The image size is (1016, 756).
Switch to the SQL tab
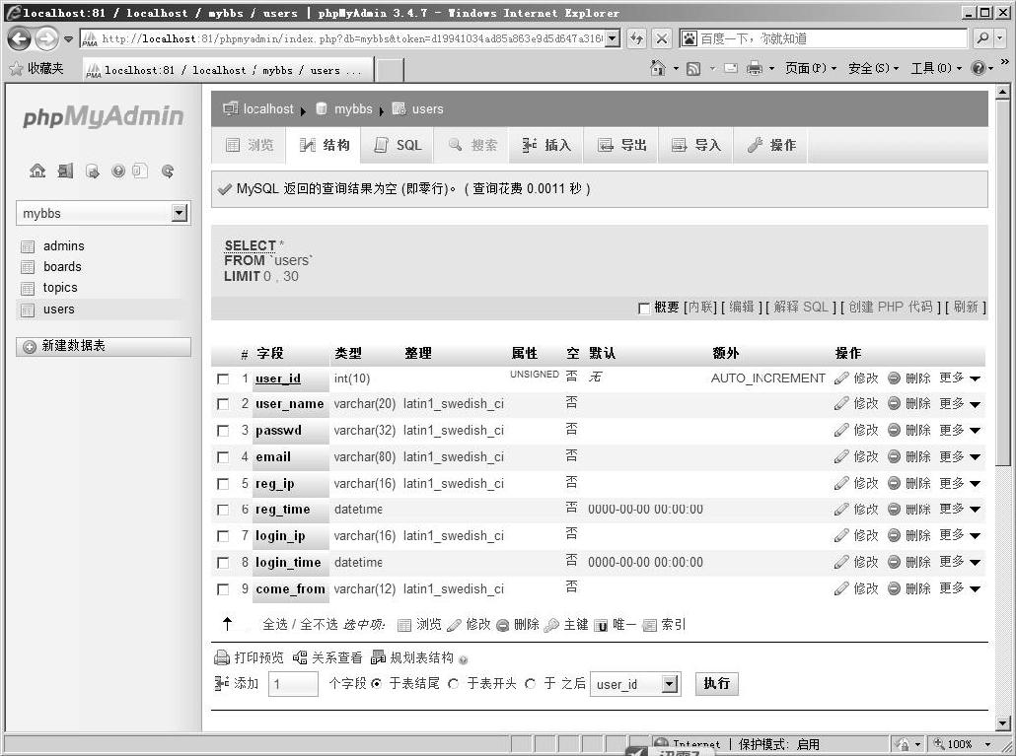click(x=398, y=145)
